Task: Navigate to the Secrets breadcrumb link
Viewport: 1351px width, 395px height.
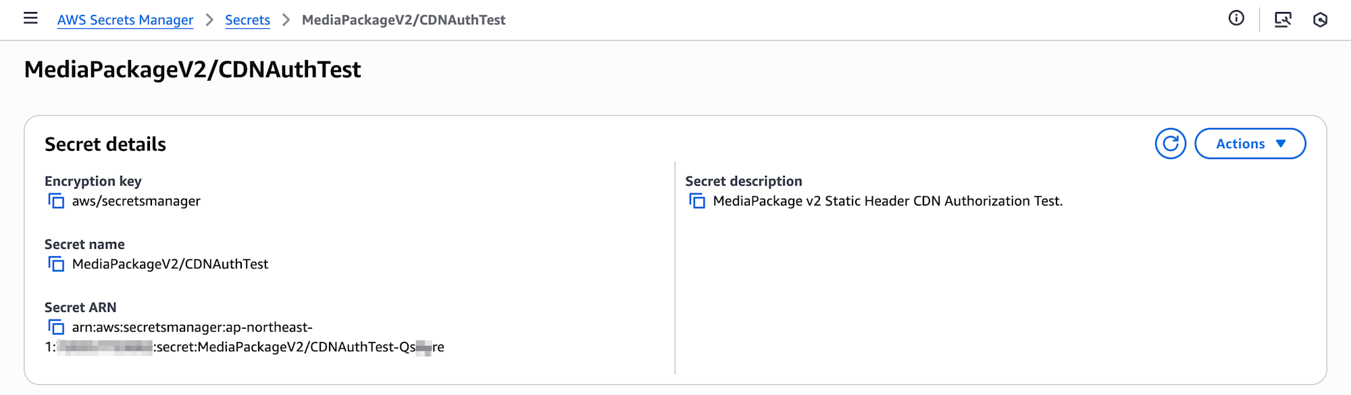Action: (x=247, y=20)
